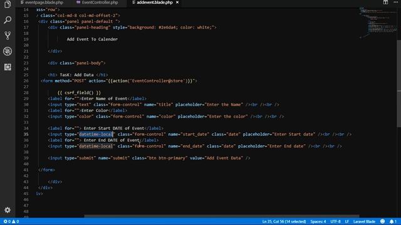Click the highlighted "datetime-local" on line 35
Image resolution: width=401 pixels, height=225 pixels.
tap(96, 134)
